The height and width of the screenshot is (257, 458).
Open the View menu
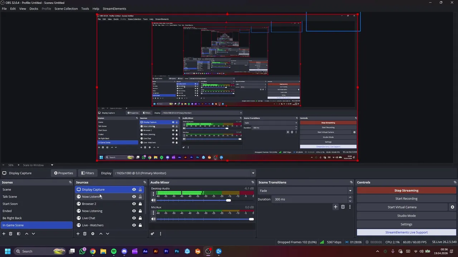[x=23, y=9]
